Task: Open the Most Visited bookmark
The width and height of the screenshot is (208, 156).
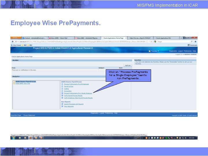Action: coord(16,45)
